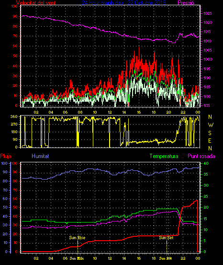Click the red 100 on the wind speed axis
This screenshot has width=223, height=265.
click(14, 6)
